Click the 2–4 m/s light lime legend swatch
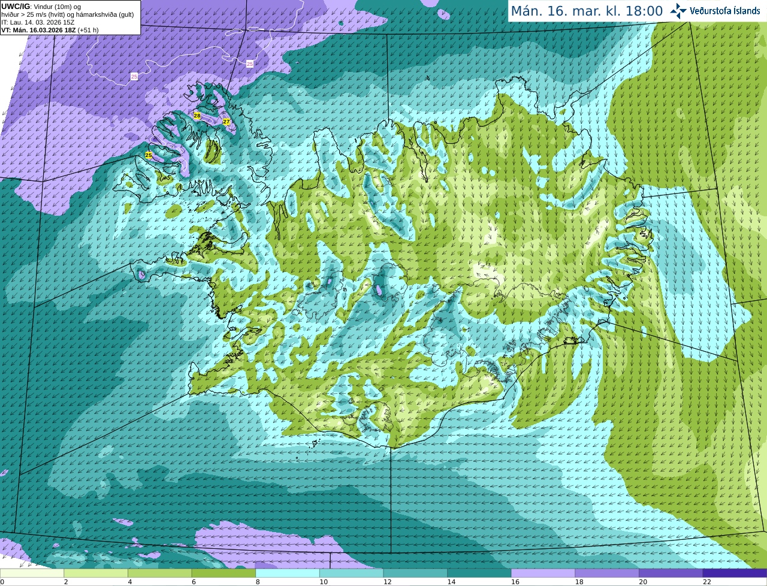 [96, 573]
